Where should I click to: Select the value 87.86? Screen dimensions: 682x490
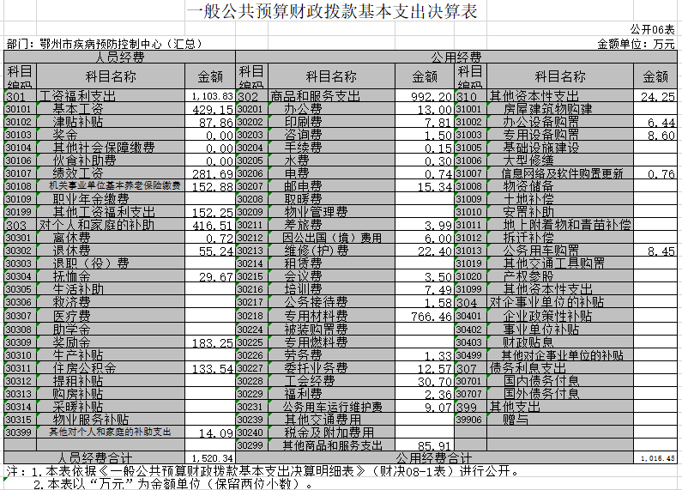210,121
